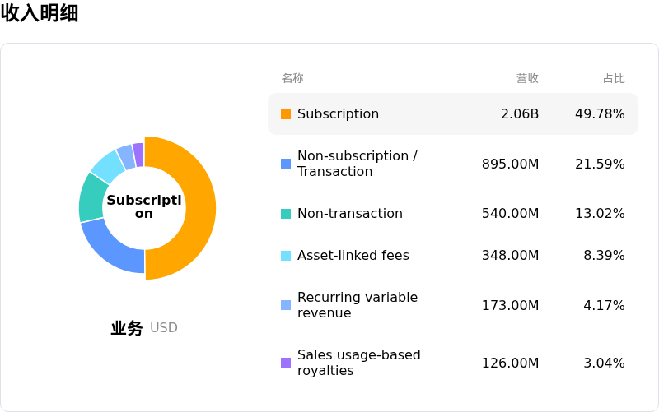Click the blue Non-subscription / Transaction swatch
The width and height of the screenshot is (659, 412).
[x=286, y=164]
